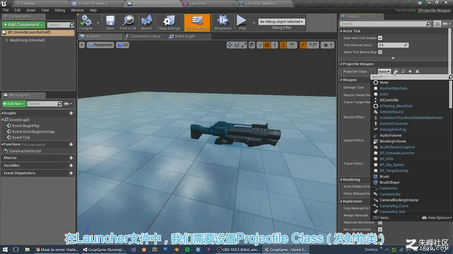Open View Options in the class picker

click(437, 218)
